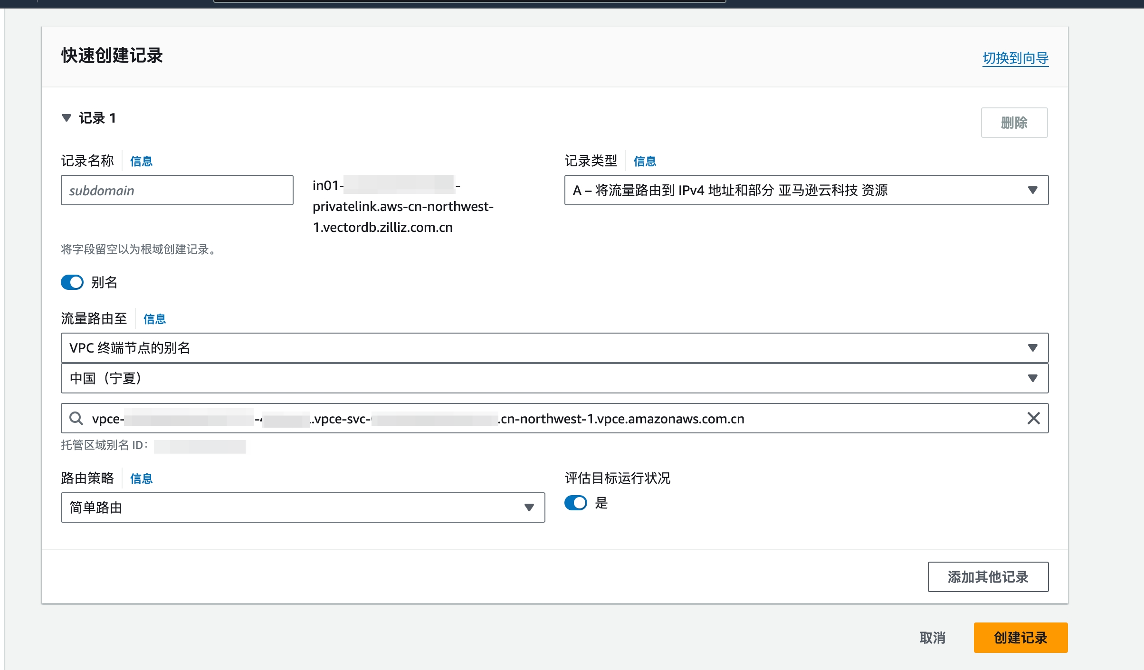Click the 删除 button
The height and width of the screenshot is (670, 1144).
(1014, 123)
